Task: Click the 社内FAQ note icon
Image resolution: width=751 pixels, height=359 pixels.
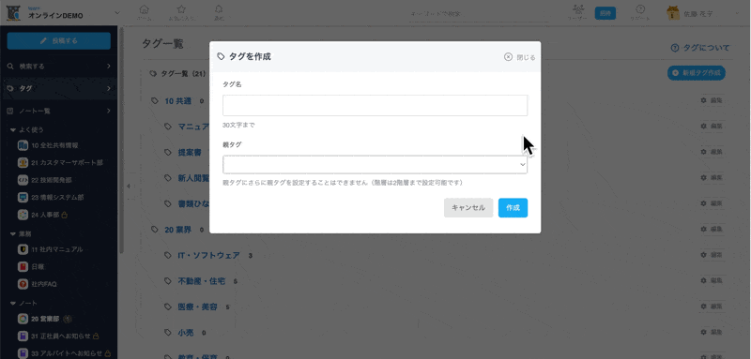Action: [23, 284]
